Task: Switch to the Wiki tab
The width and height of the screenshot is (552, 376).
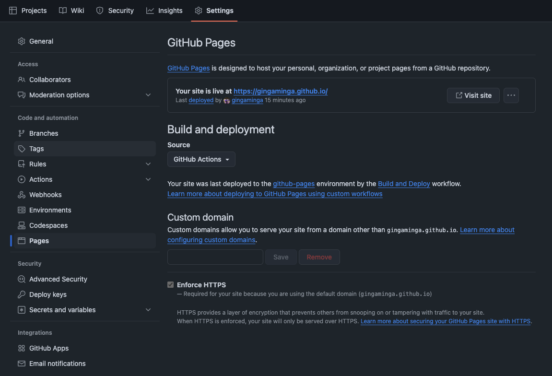Action: pos(71,11)
